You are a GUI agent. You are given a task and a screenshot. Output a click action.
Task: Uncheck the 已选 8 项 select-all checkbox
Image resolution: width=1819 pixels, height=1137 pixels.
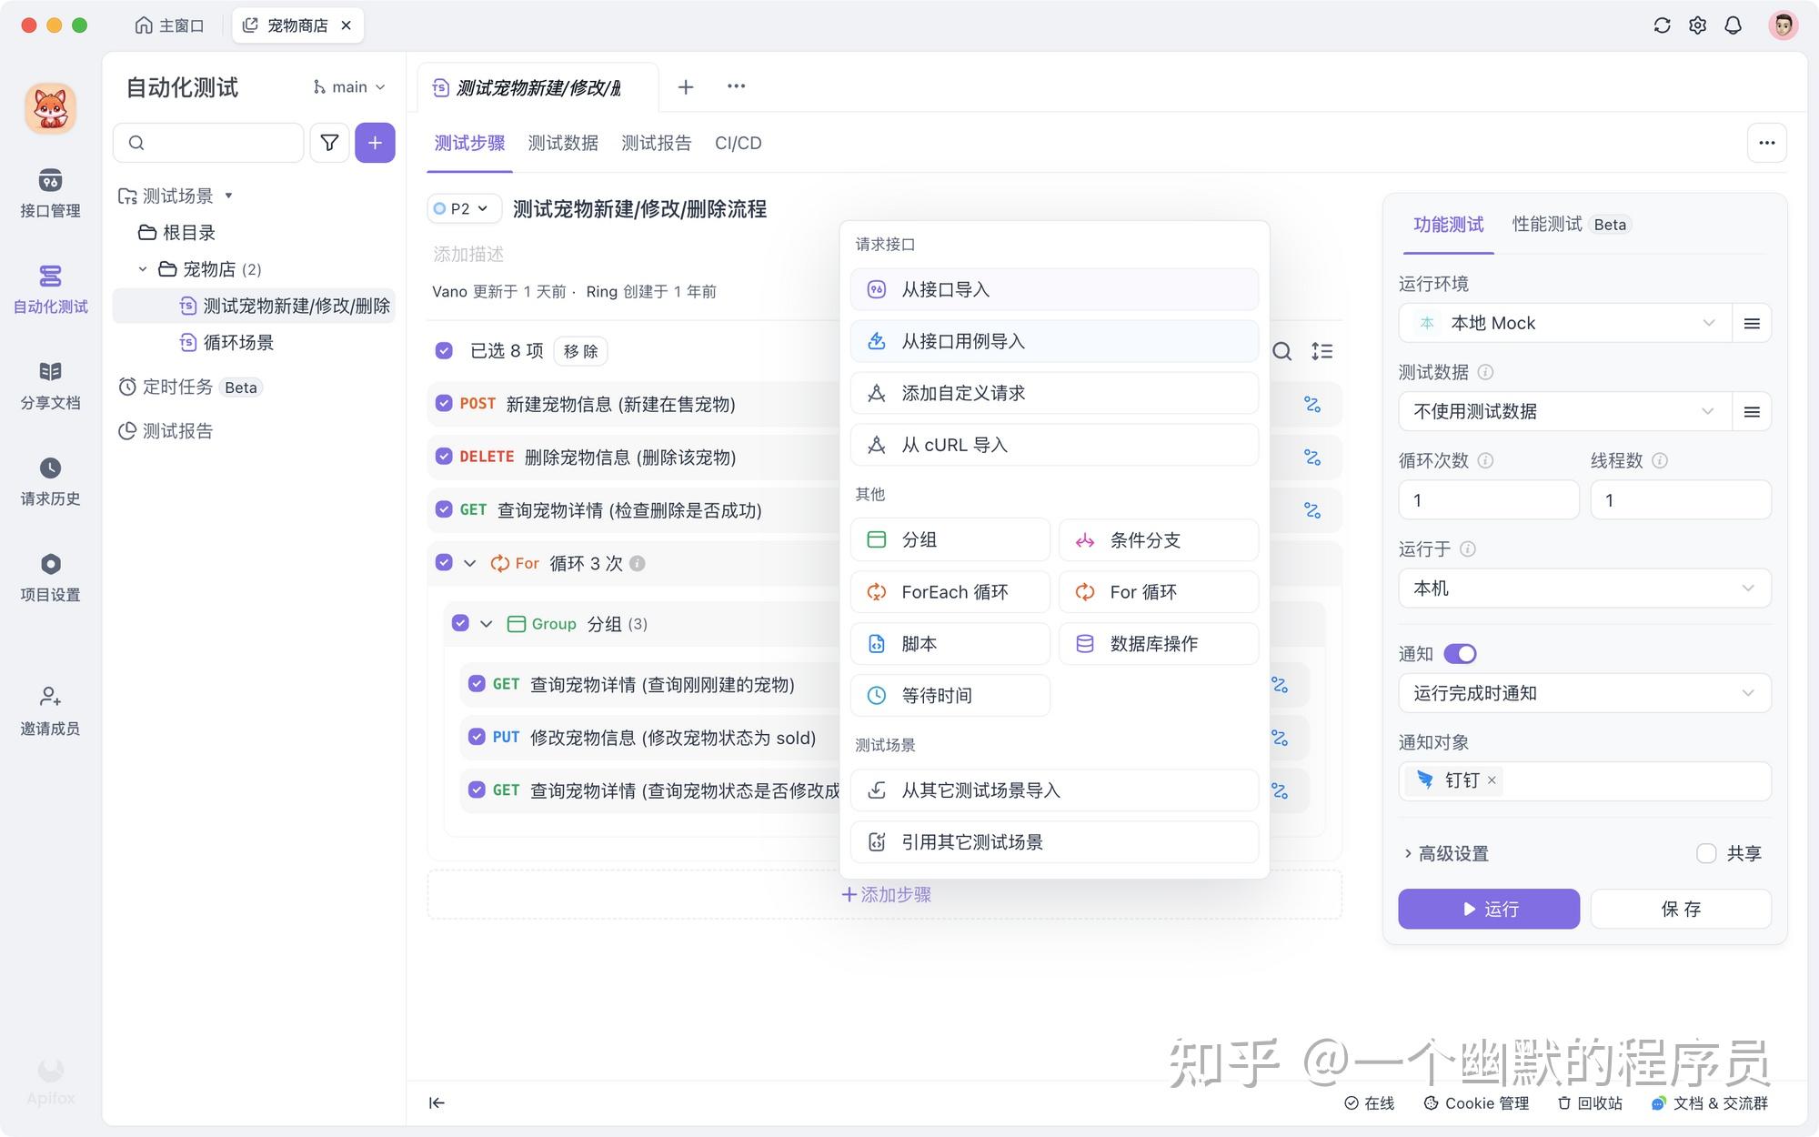coord(444,351)
